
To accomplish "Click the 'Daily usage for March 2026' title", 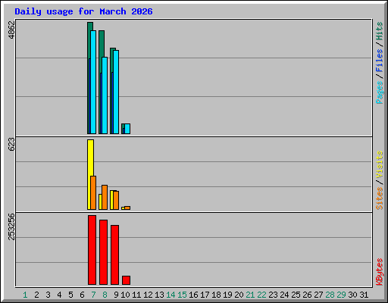I will tap(83, 11).
